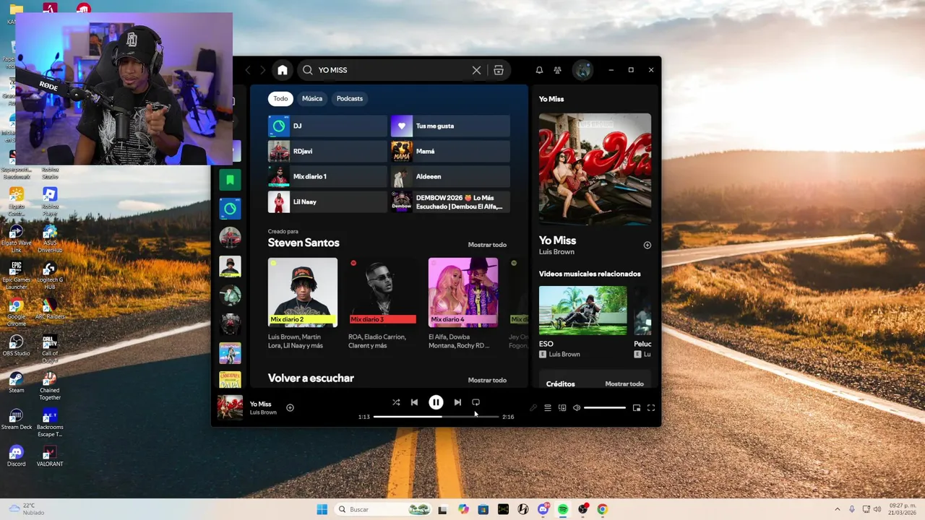Open the Friend Activity icon

tap(557, 70)
